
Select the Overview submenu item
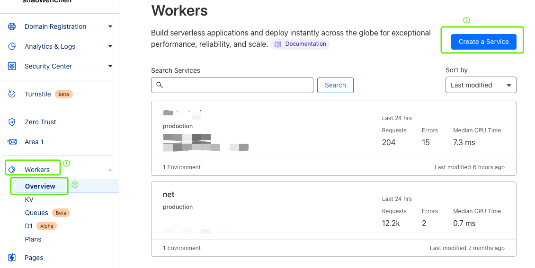[40, 186]
